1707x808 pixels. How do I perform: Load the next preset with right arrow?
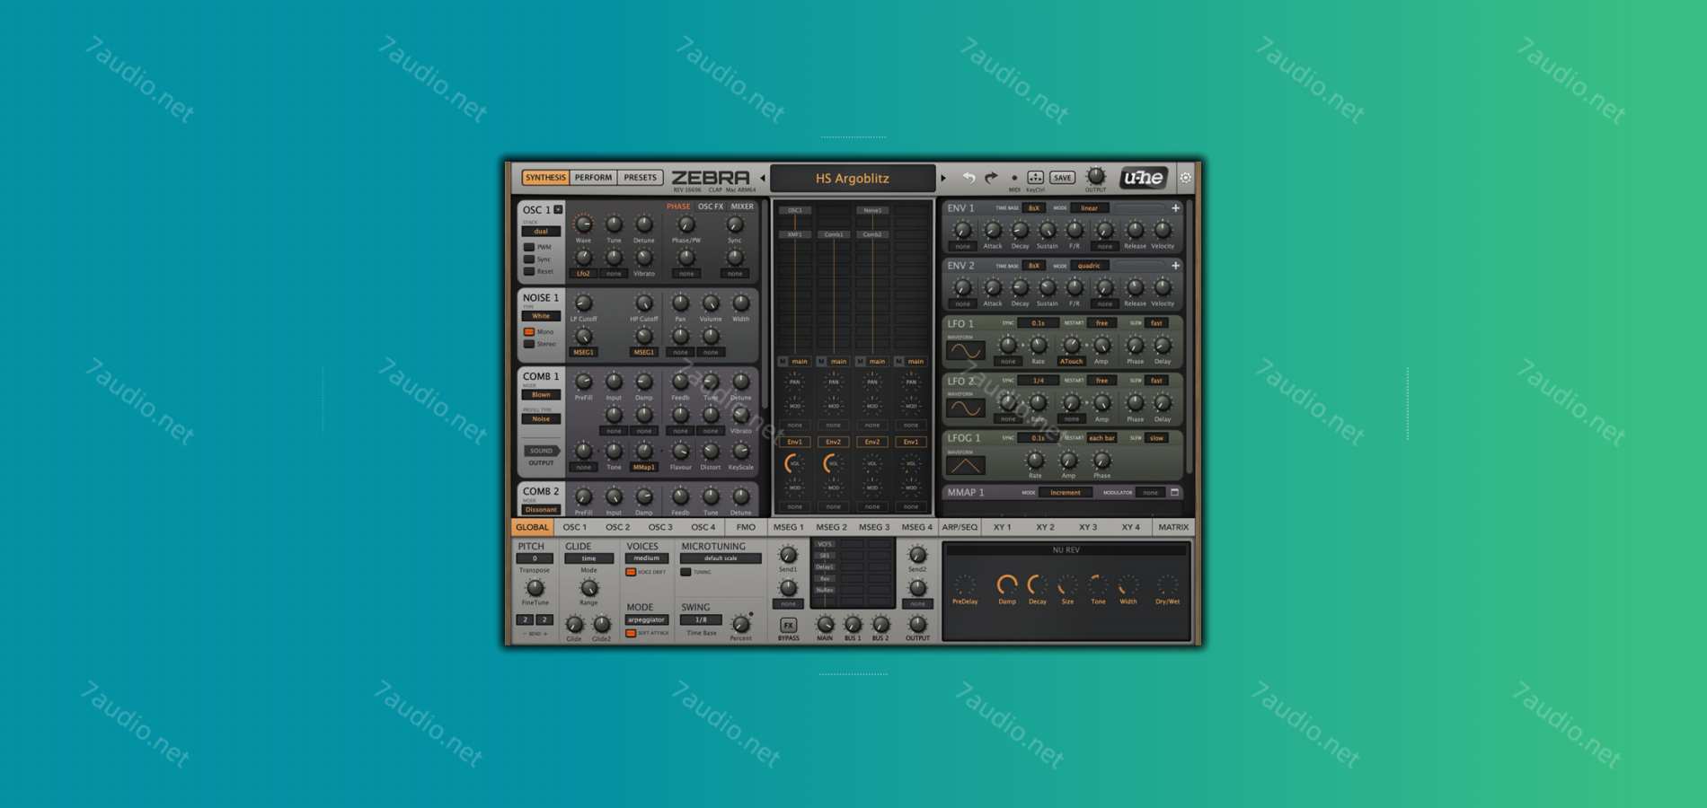coord(943,178)
